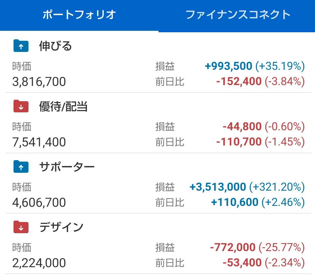315x276 pixels.
Task: Select the 伸びる portfolio title
Action: 55,46
